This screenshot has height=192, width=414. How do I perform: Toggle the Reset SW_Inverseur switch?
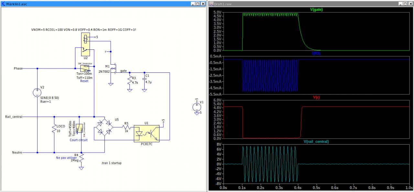click(84, 68)
